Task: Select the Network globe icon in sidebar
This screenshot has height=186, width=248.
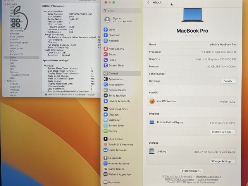Action: [106, 41]
